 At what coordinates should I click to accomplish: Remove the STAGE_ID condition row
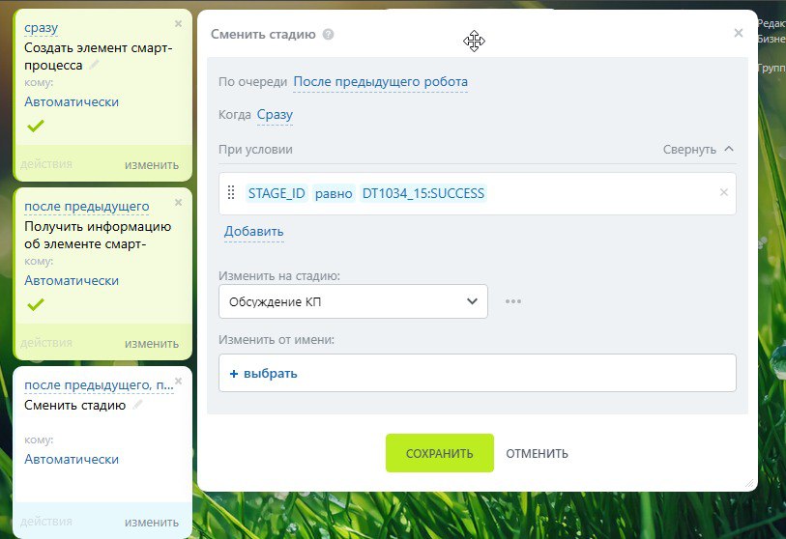pyautogui.click(x=724, y=192)
